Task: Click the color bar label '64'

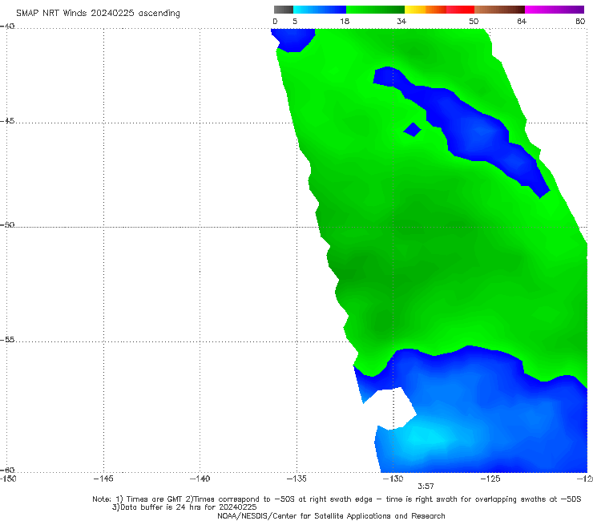Action: coord(522,21)
